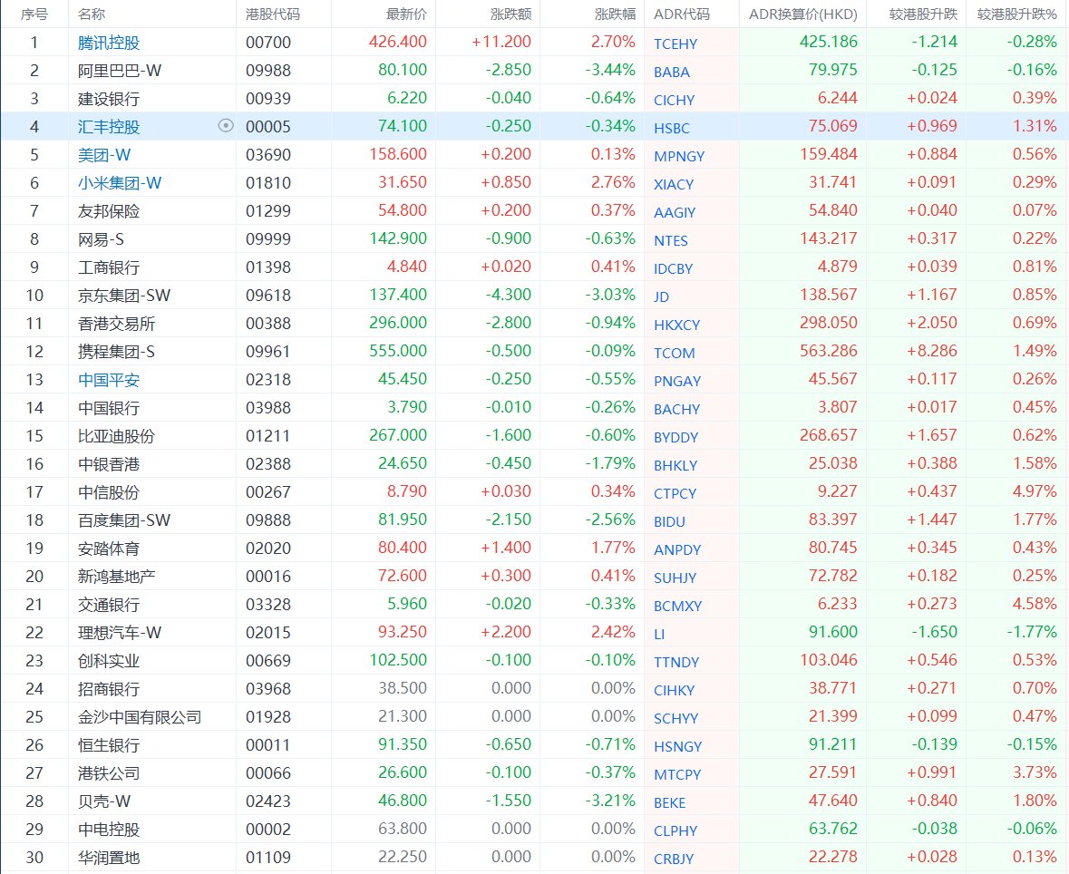Click the 较港股升跌% column header

click(1016, 15)
